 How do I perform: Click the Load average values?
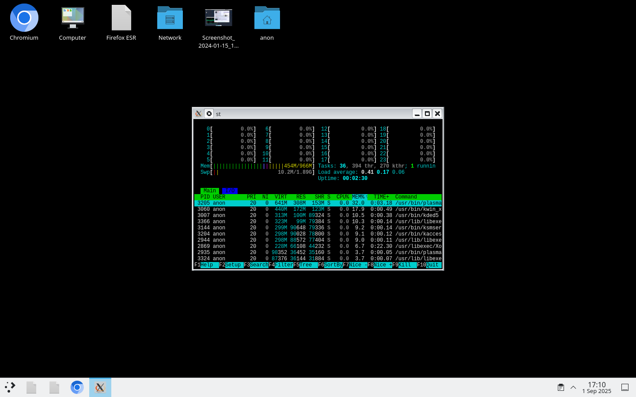pos(383,172)
